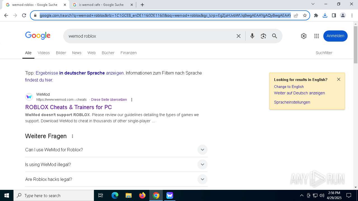Image resolution: width=358 pixels, height=201 pixels.
Task: Open the Google apps grid
Action: click(317, 36)
